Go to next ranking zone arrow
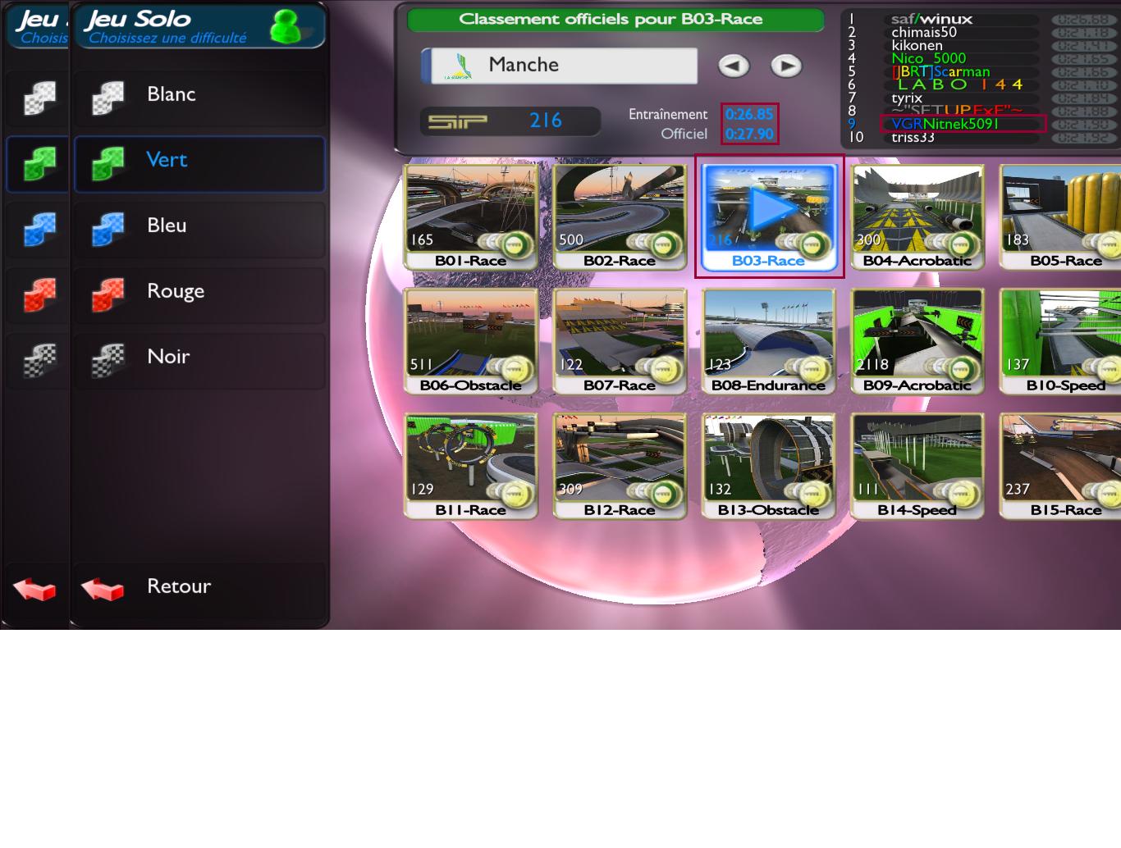 coord(785,66)
